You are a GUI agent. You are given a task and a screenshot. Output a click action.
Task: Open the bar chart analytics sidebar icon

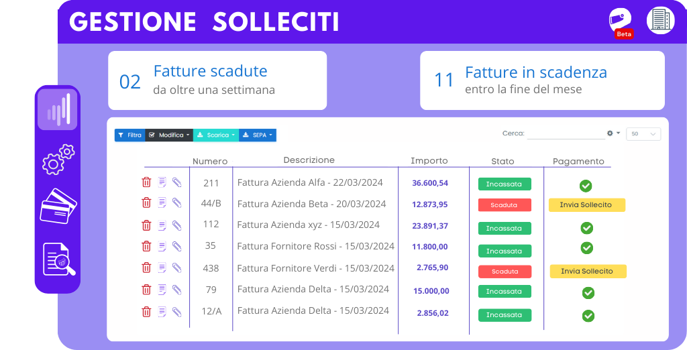tap(58, 109)
